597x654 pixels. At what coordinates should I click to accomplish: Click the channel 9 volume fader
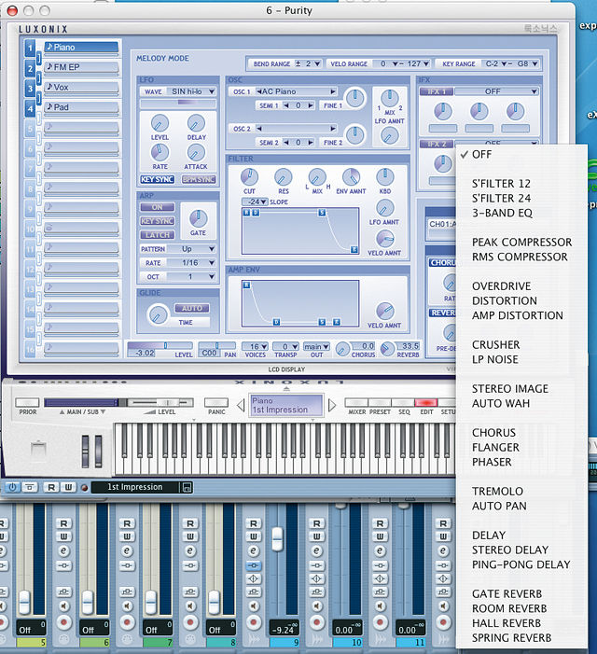tap(277, 539)
